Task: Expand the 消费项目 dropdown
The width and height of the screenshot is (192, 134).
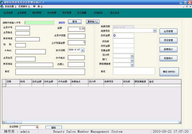Action: (155, 31)
